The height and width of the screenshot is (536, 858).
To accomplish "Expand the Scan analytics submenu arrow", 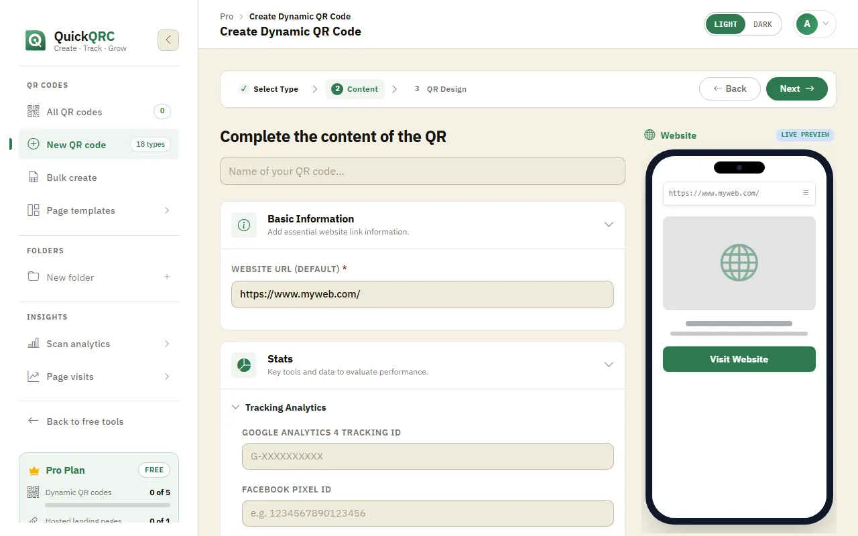I will pos(167,344).
